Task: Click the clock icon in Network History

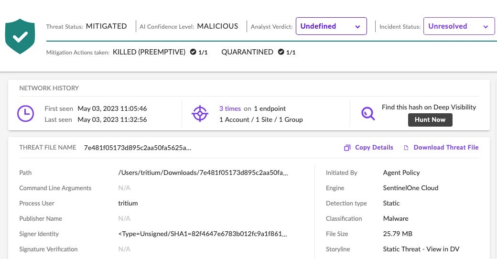Action: (x=25, y=113)
